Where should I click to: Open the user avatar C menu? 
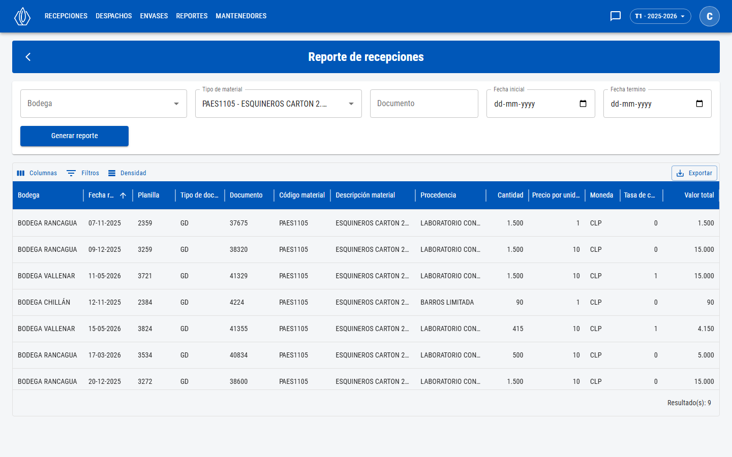pyautogui.click(x=710, y=16)
